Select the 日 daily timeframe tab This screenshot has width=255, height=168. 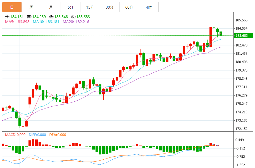12,7
